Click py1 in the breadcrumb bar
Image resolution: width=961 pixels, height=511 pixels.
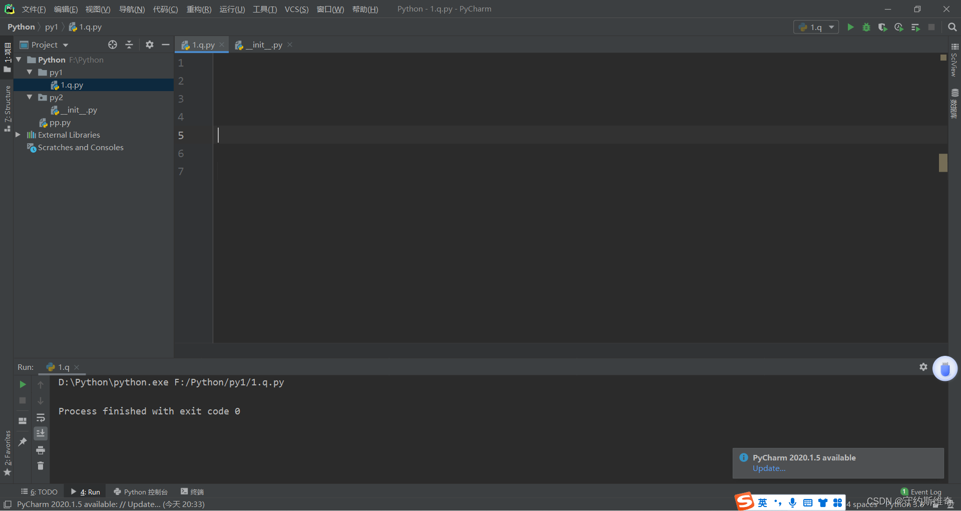tap(52, 27)
